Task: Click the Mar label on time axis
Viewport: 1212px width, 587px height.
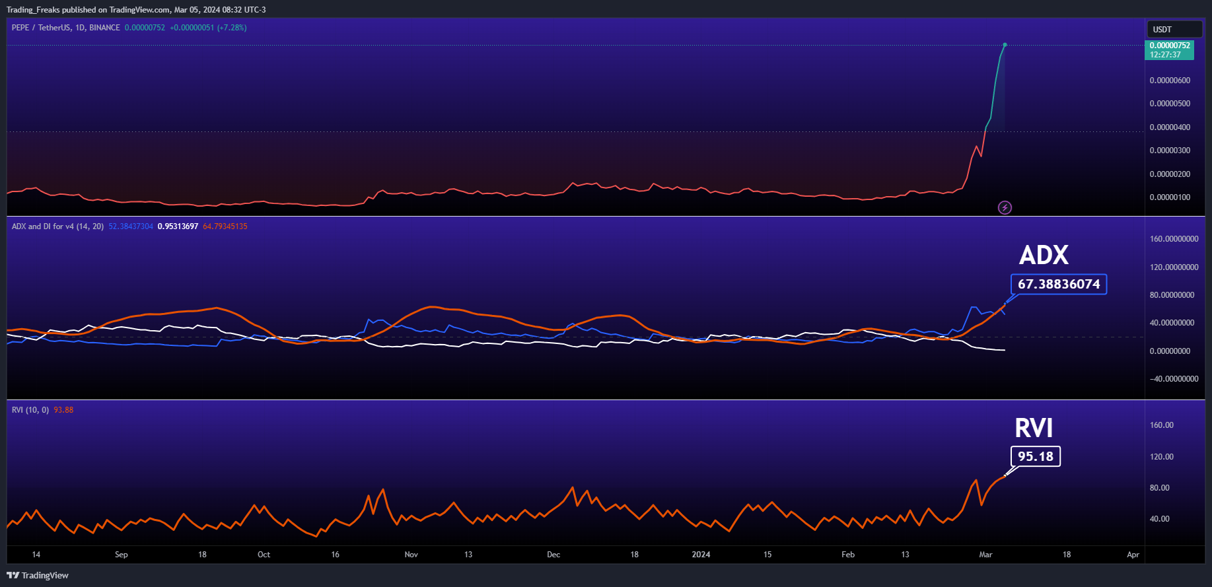Action: [985, 555]
